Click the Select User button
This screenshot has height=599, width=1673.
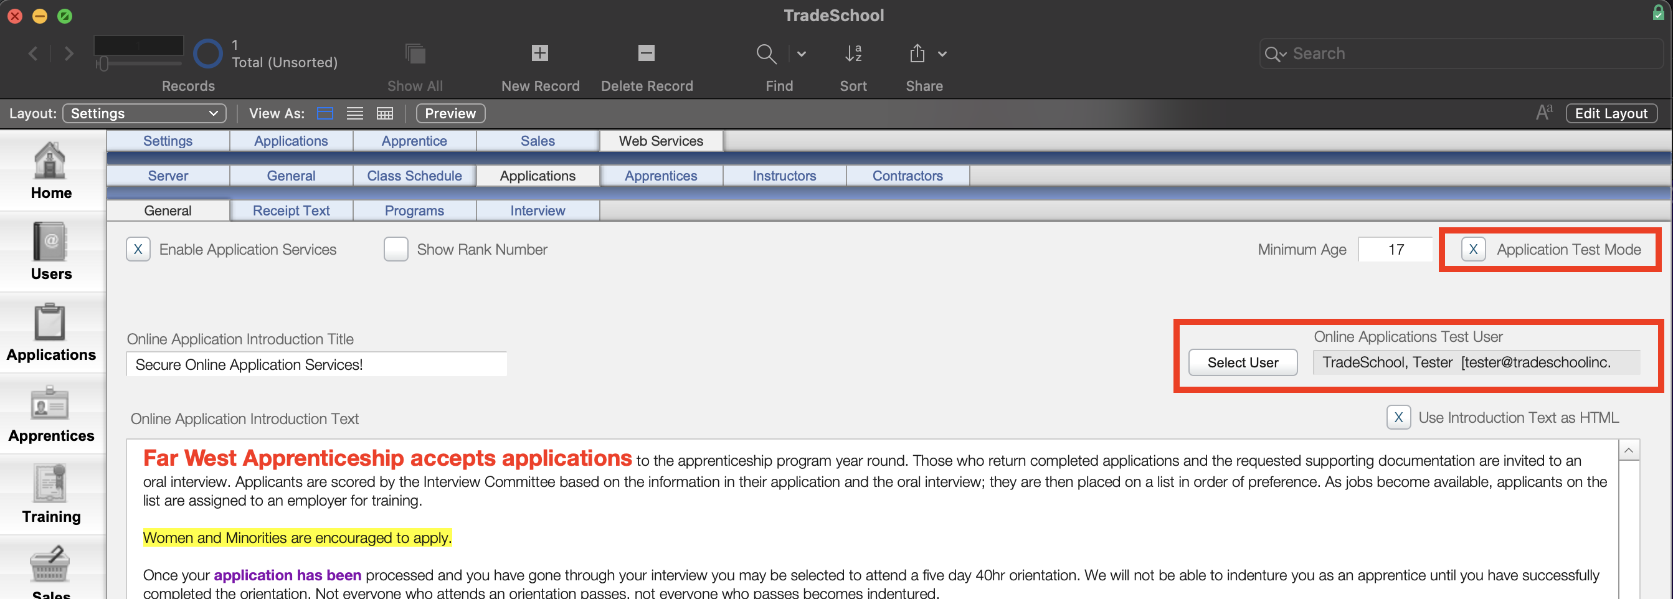pyautogui.click(x=1243, y=362)
